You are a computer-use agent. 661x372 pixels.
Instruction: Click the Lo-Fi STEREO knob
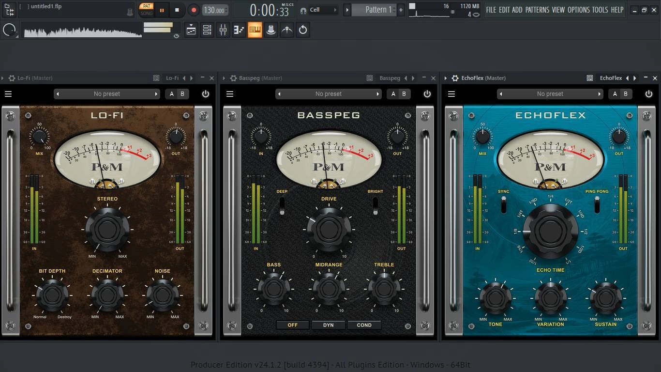click(107, 230)
